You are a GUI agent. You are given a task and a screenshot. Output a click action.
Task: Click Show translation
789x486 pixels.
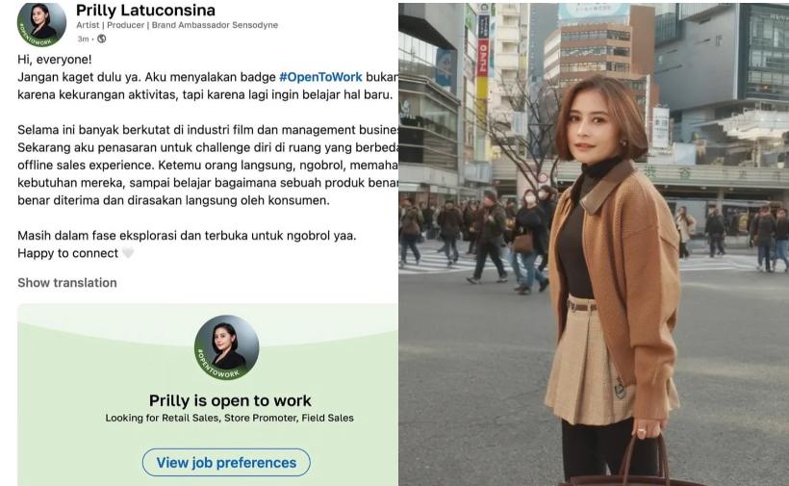[x=67, y=283]
